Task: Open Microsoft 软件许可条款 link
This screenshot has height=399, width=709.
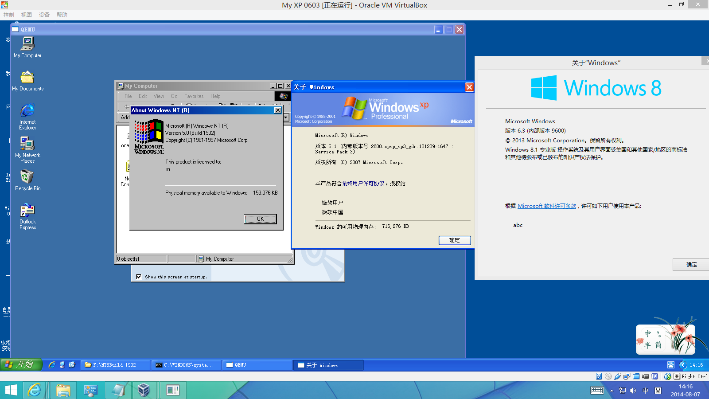Action: [547, 206]
